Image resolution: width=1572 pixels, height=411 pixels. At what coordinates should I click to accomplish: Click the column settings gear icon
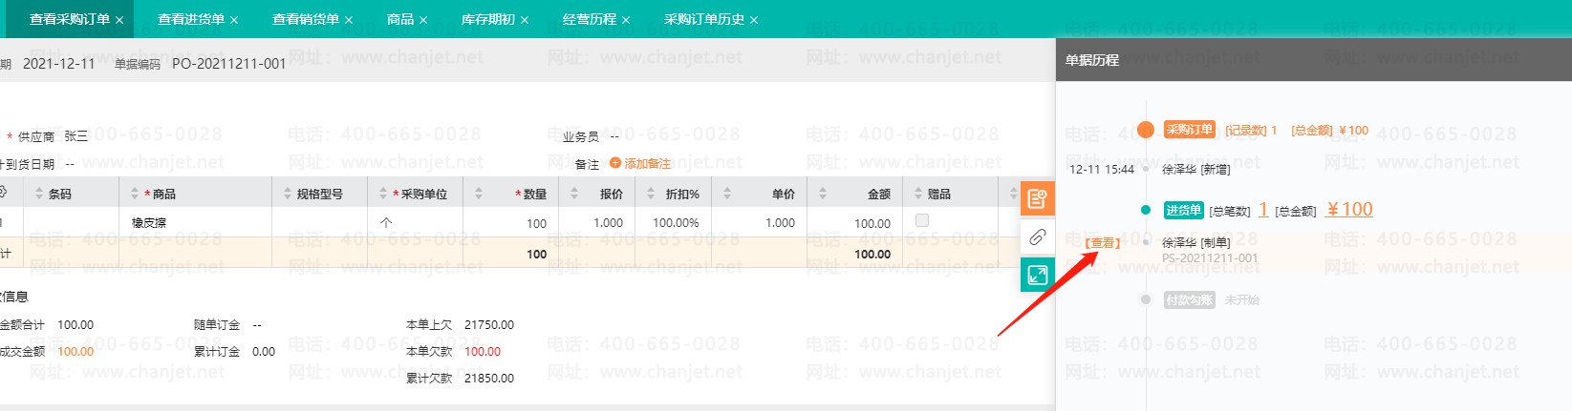pyautogui.click(x=3, y=193)
